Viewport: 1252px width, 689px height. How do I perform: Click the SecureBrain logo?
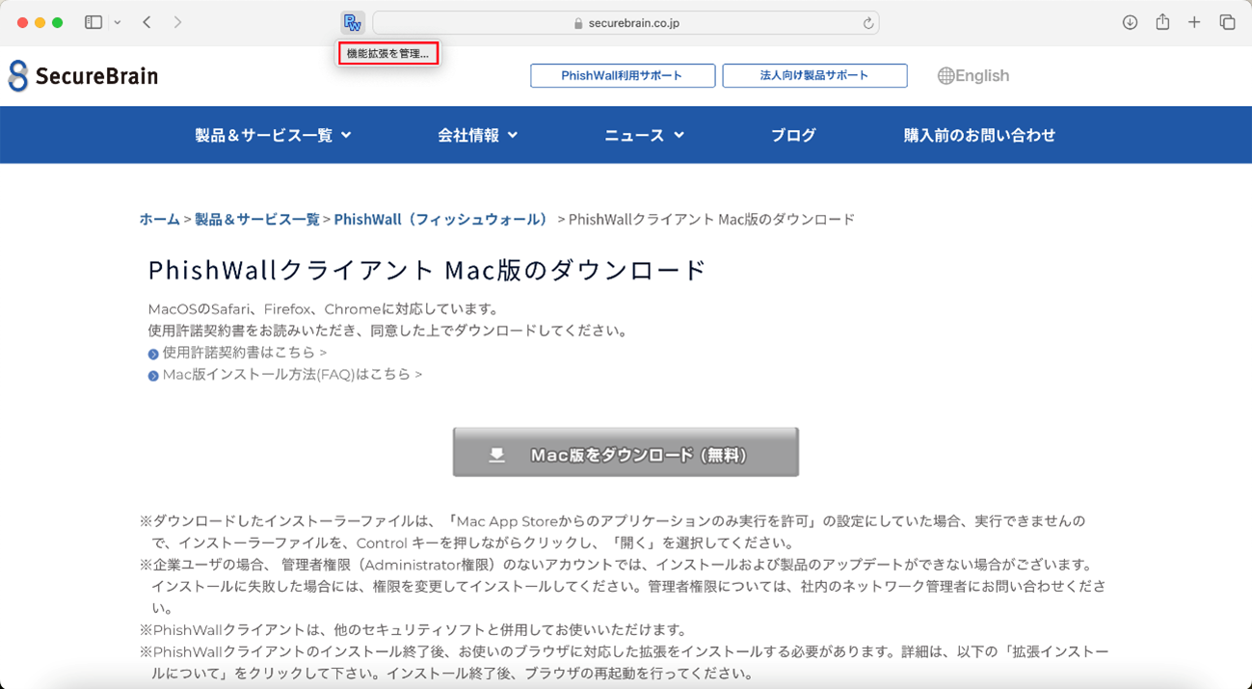[83, 76]
